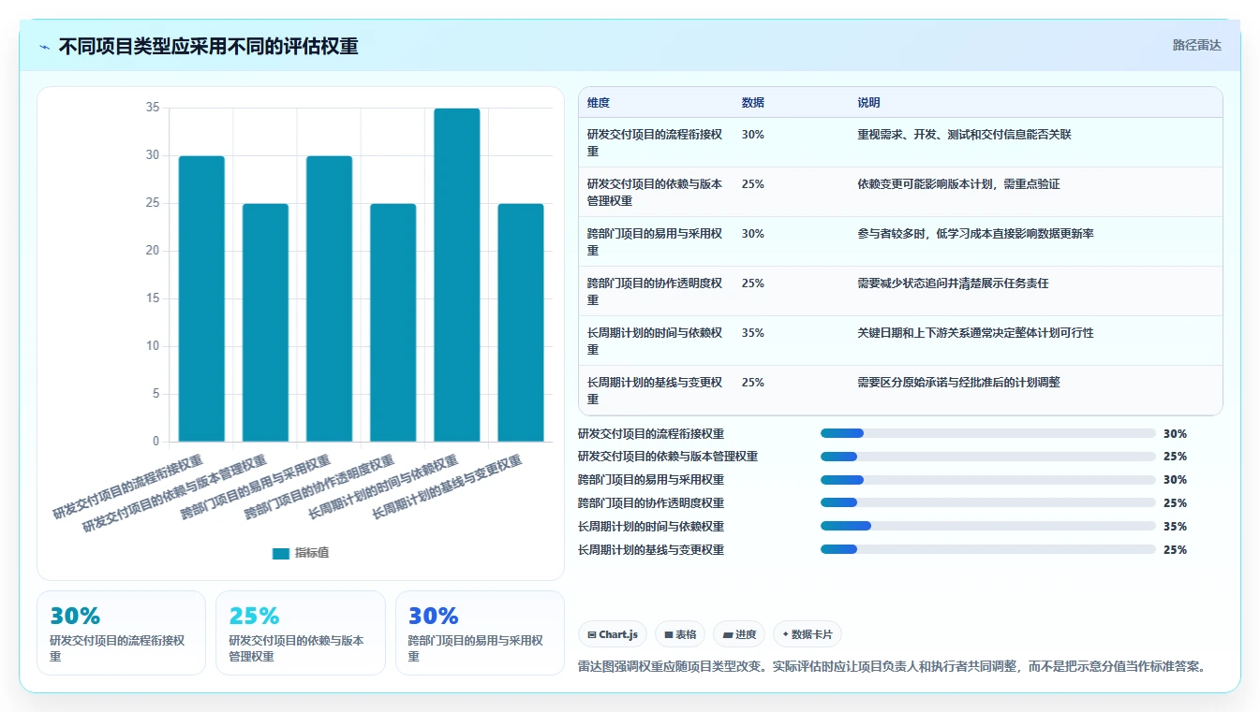Screen dimensions: 1260x712
Task: Click the table cell 参与者较多时，低学习成本直接影响数据更新率
Action: point(975,234)
